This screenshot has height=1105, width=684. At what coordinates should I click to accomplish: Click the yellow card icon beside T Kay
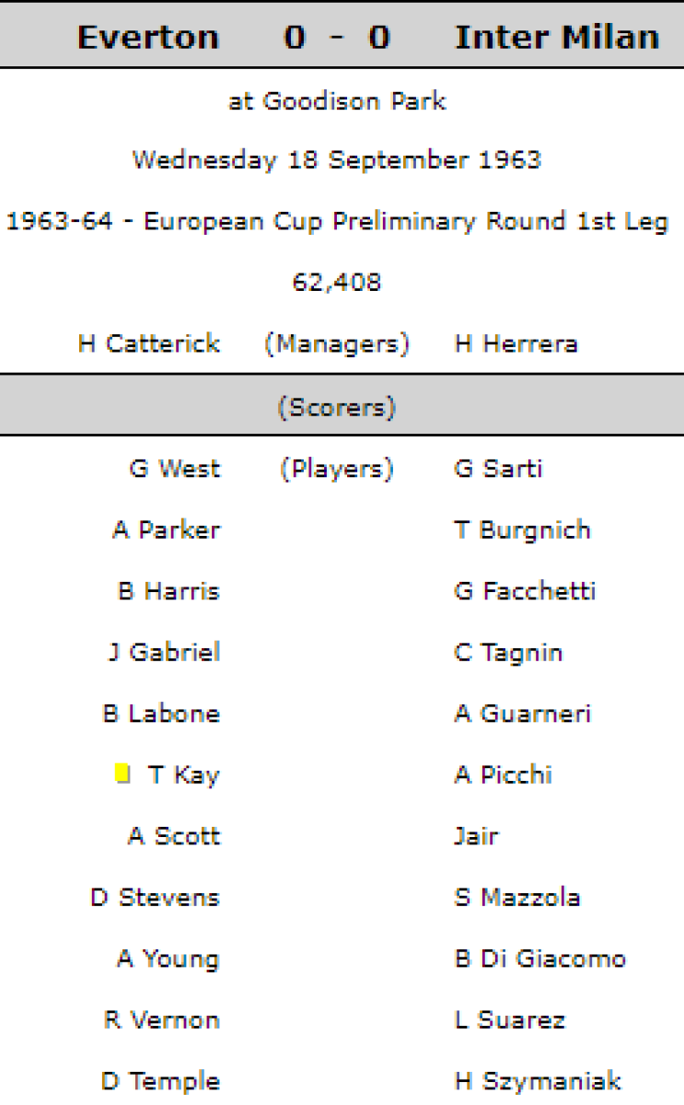(122, 773)
